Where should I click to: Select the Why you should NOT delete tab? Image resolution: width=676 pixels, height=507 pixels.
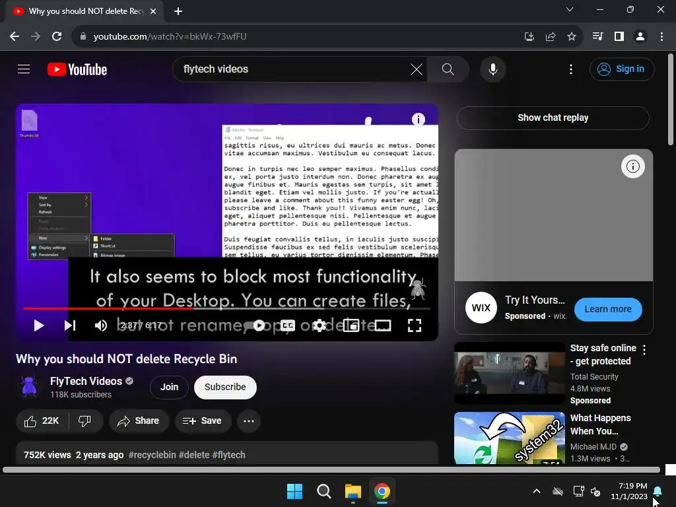click(84, 11)
